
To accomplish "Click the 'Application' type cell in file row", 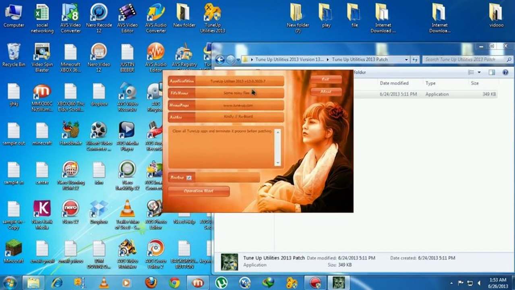I will pyautogui.click(x=437, y=94).
